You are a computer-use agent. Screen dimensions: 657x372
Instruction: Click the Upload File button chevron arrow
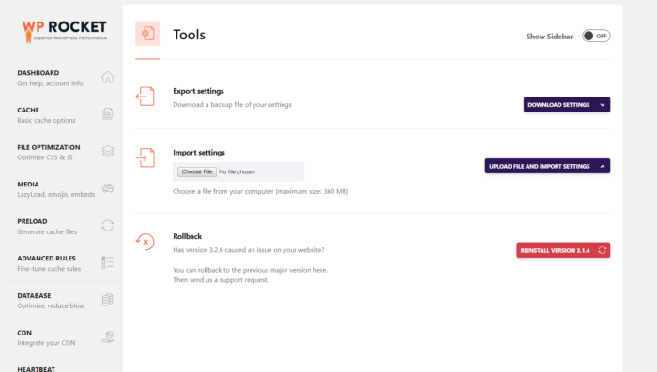pyautogui.click(x=603, y=166)
